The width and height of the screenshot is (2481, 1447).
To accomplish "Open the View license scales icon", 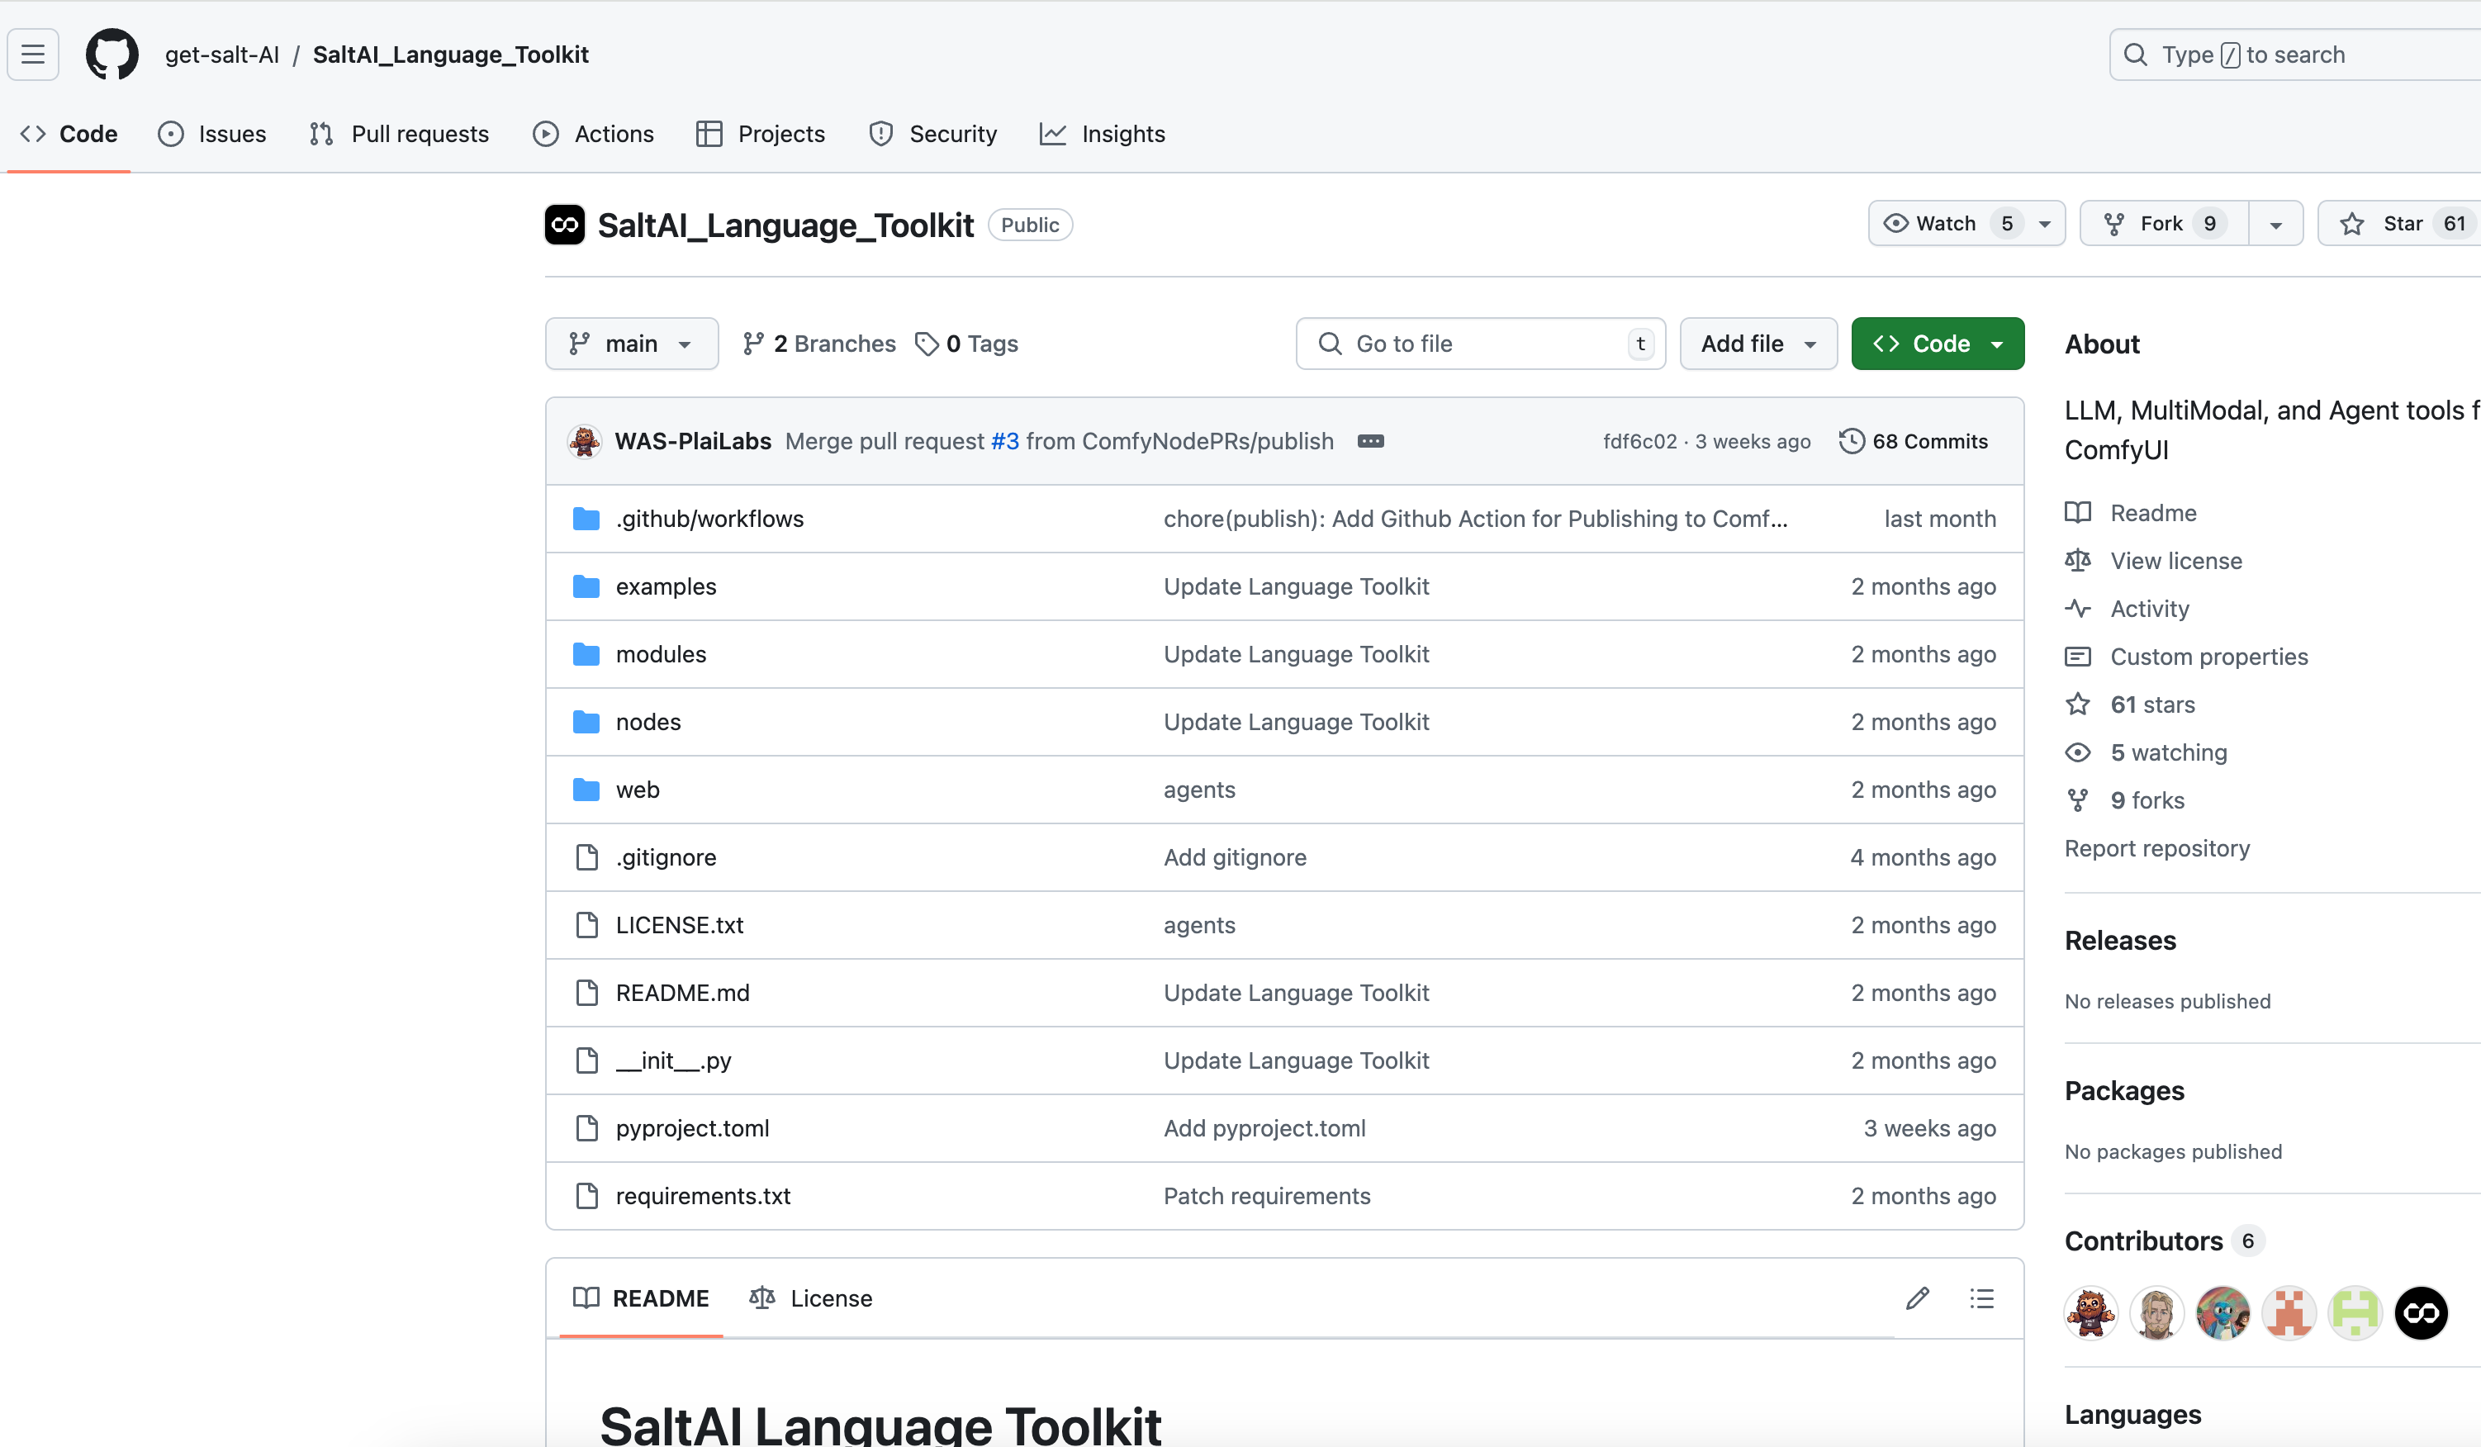I will click(x=2078, y=559).
